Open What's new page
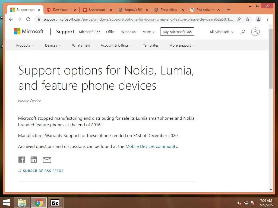Screen dimensions: 278x208 tap(81, 45)
